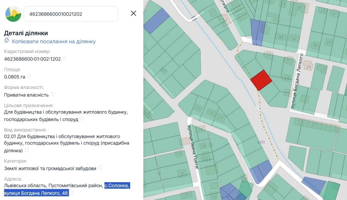Screen dimensions: 347x200
Task: Close the parcel details panel
Action: pyautogui.click(x=133, y=14)
